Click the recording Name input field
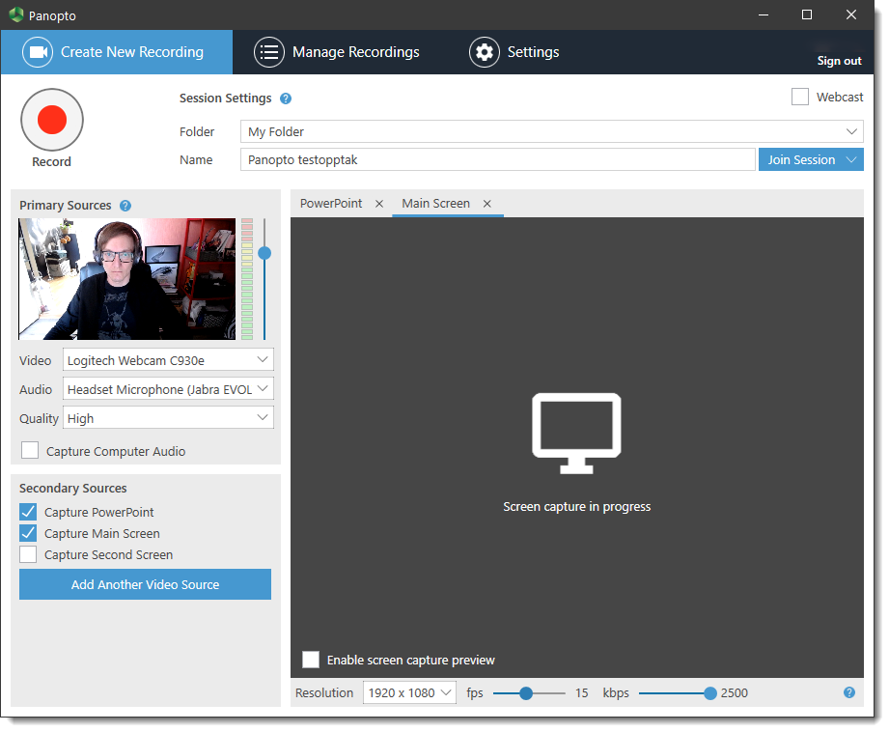Screen dimensions: 889x732 pyautogui.click(x=497, y=159)
